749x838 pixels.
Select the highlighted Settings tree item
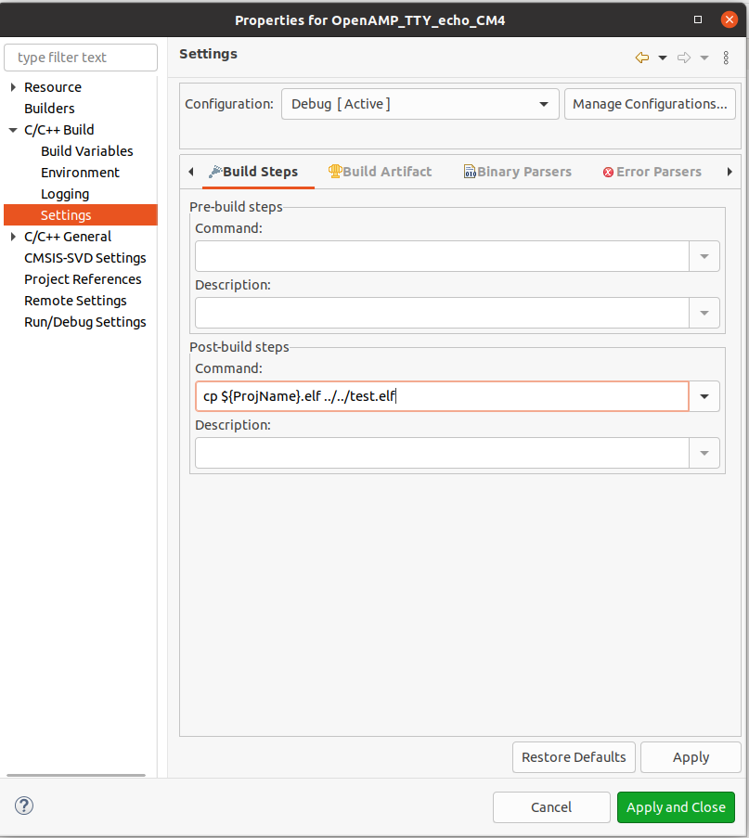coord(81,215)
